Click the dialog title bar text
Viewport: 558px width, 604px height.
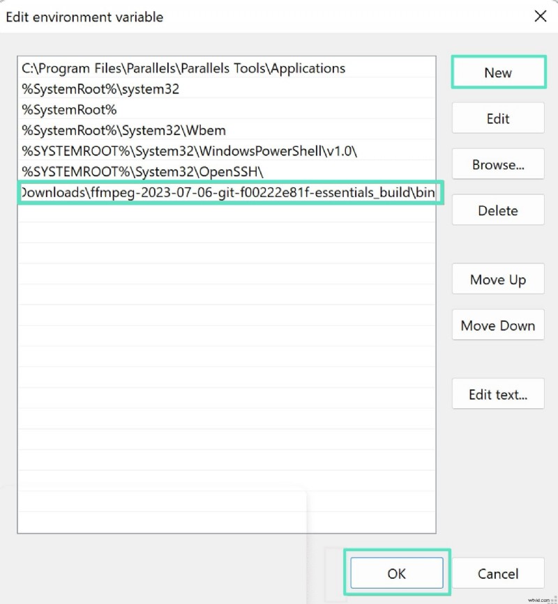tap(84, 17)
